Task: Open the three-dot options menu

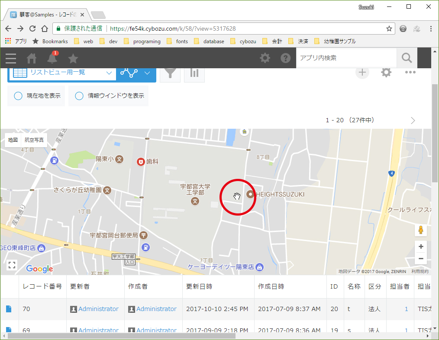Action: pyautogui.click(x=410, y=72)
